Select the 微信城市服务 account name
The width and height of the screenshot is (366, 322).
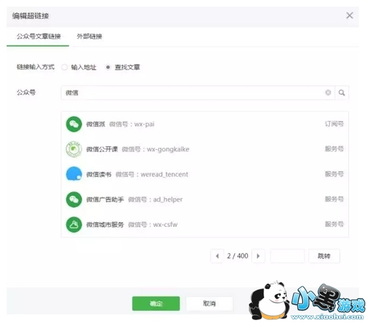point(105,224)
